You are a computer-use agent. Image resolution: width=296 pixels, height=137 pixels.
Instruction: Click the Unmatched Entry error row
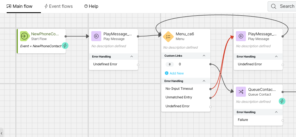click(179, 97)
